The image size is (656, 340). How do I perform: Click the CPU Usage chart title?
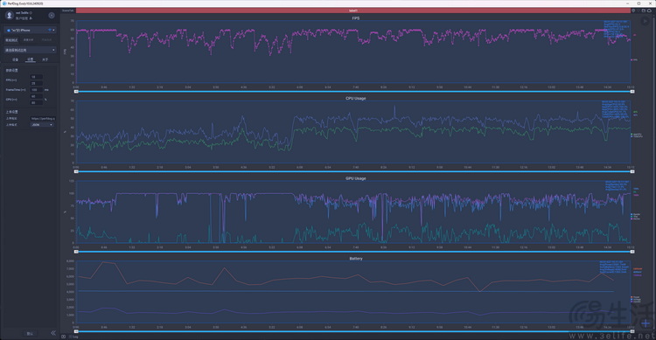[356, 98]
